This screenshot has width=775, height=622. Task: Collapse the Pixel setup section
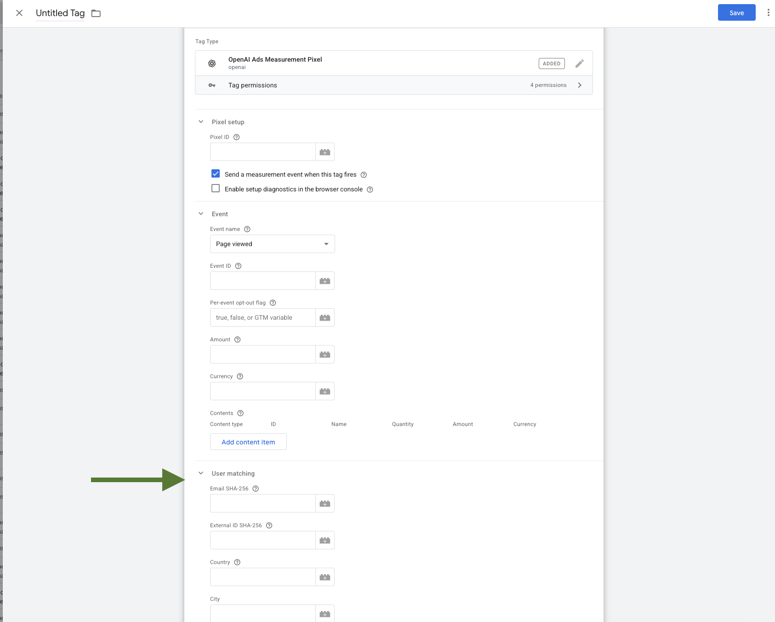pos(201,122)
